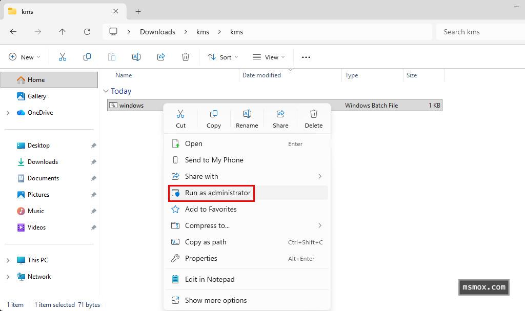The width and height of the screenshot is (525, 311).
Task: Open a new tab with plus button
Action: tap(138, 11)
